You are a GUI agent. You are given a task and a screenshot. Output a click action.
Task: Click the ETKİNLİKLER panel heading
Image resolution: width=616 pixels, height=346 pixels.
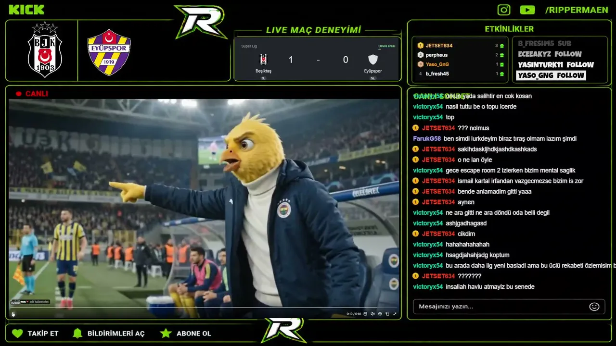pyautogui.click(x=509, y=29)
